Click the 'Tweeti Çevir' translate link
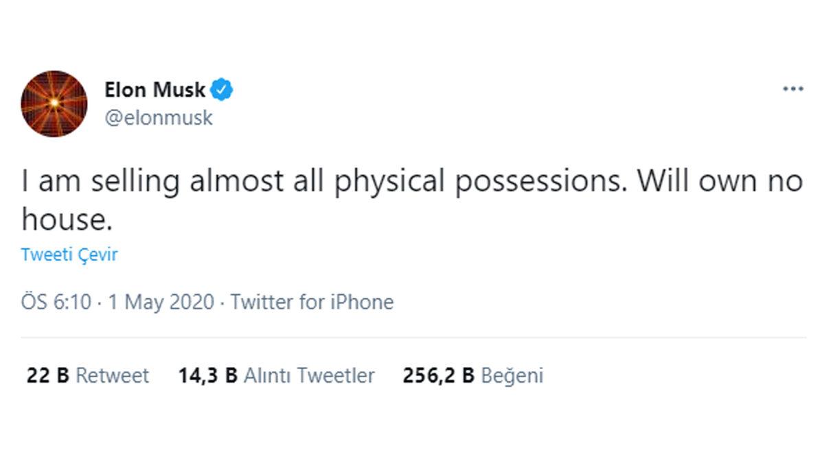The width and height of the screenshot is (824, 463). tap(69, 254)
